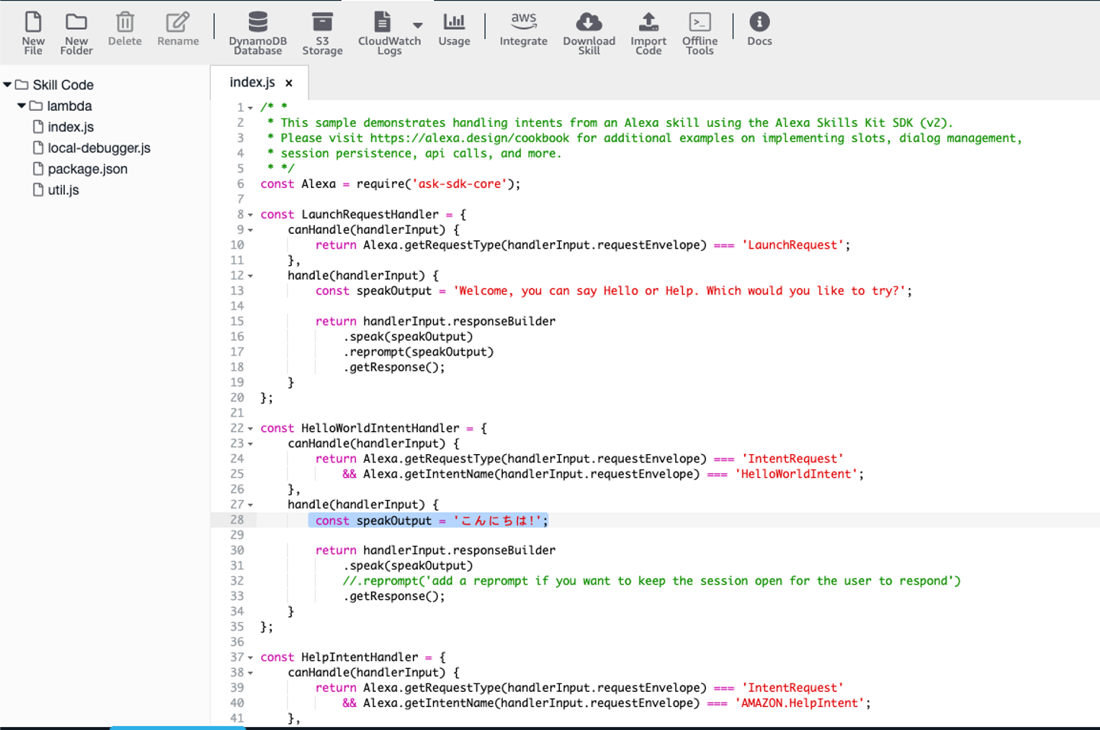
Task: Collapse the Skill Code root folder
Action: tap(8, 85)
